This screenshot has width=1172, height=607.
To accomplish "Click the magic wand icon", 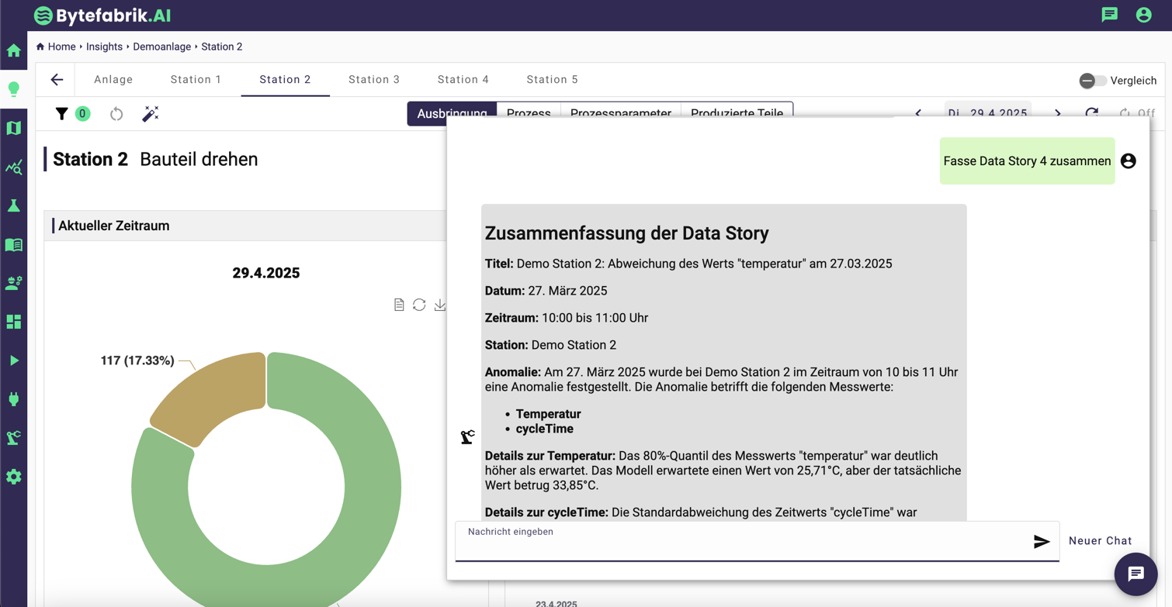I will click(x=151, y=114).
